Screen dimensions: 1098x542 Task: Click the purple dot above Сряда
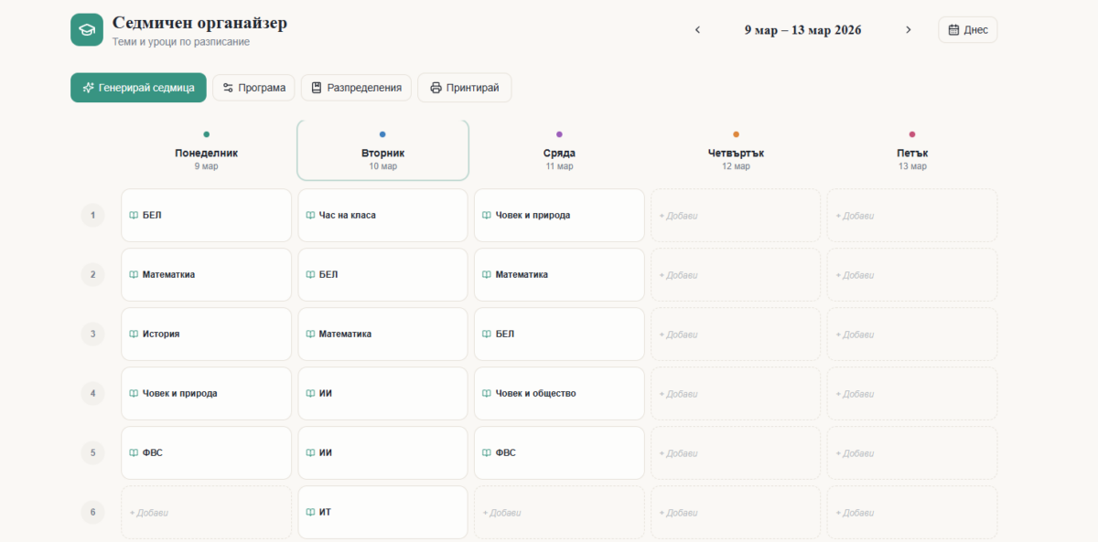[x=559, y=134]
